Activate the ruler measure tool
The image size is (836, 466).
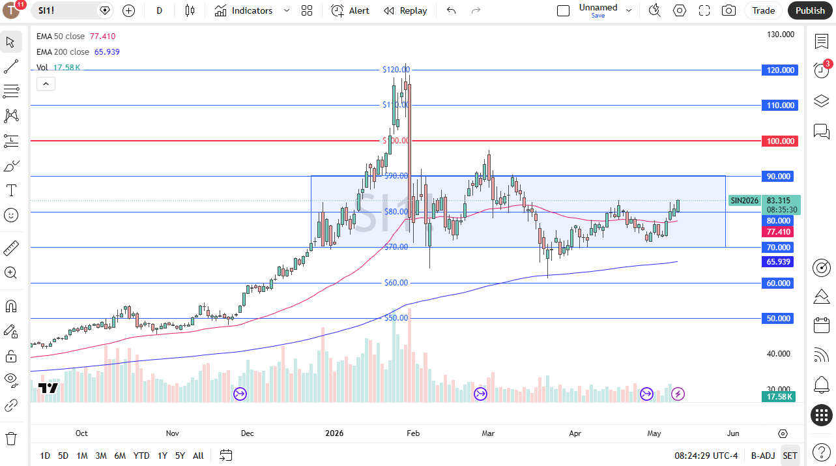tap(11, 248)
